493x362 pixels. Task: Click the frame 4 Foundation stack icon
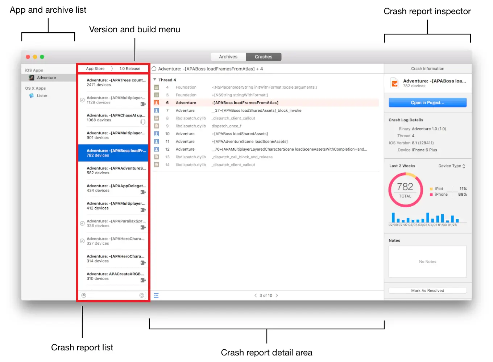156,87
